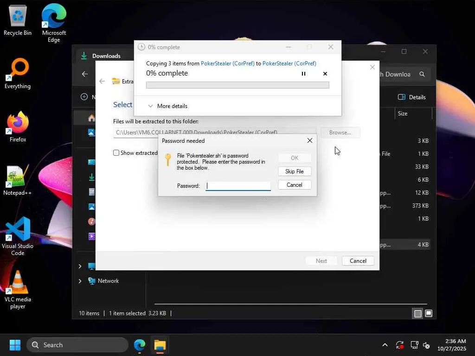Click the Password input field

238,186
